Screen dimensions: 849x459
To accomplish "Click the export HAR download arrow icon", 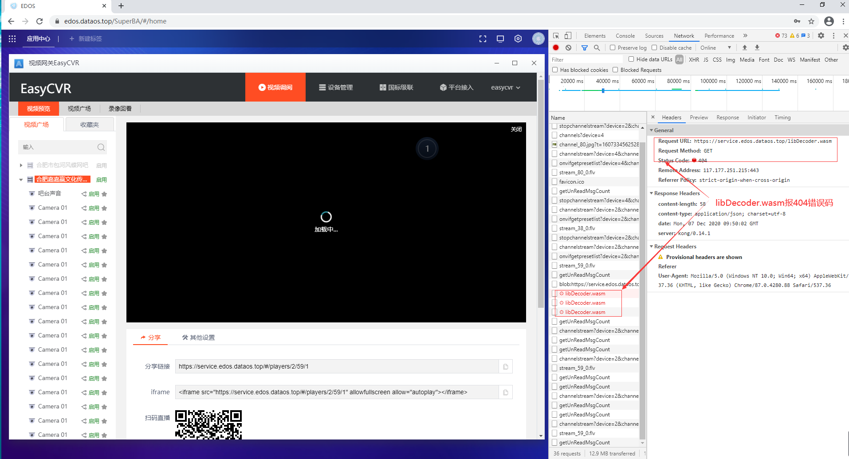I will click(757, 47).
